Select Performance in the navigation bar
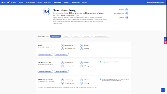167x94 pixels. pos(48,2)
